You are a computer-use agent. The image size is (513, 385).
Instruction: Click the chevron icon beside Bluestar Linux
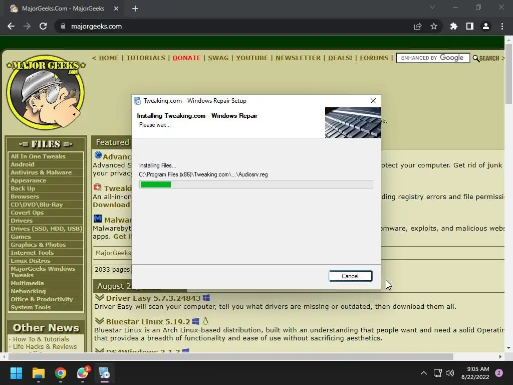[x=100, y=321]
